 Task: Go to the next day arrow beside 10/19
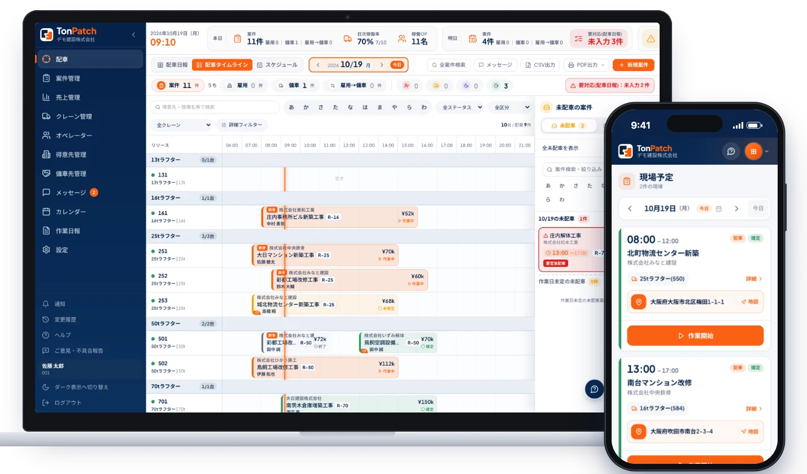pyautogui.click(x=382, y=65)
